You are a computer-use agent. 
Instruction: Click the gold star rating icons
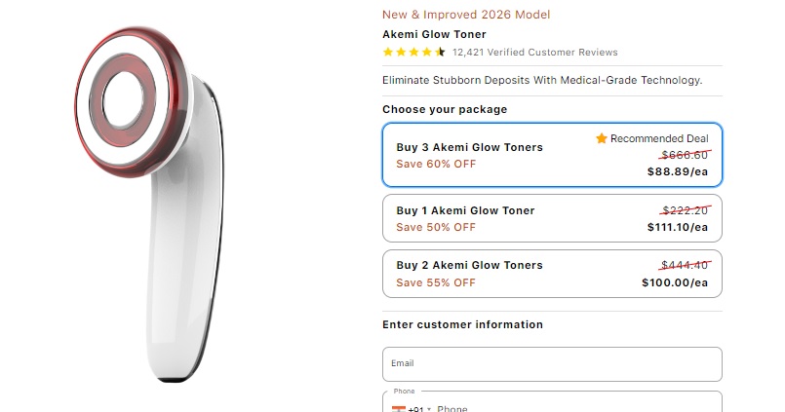[413, 53]
